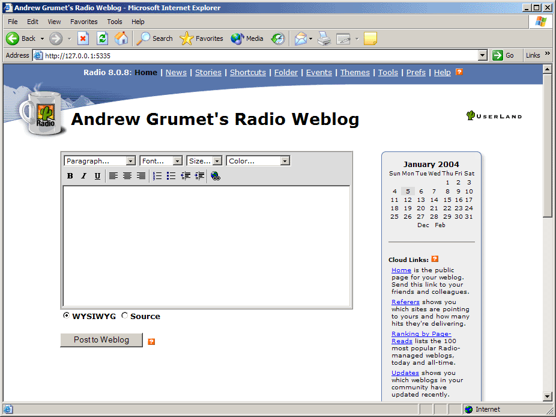Open the News link in Radio navigation

coord(176,72)
